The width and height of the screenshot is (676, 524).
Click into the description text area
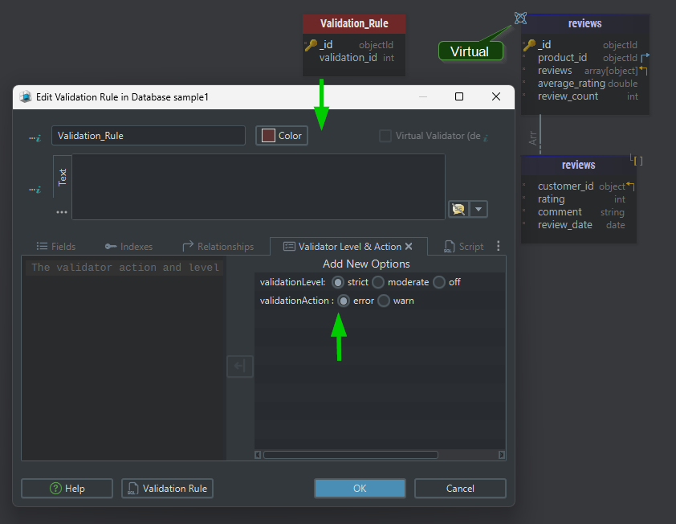coord(259,187)
